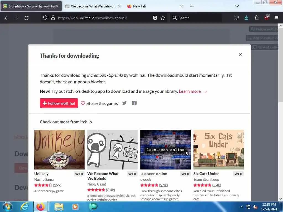Click the WEB tag on Six Cats Under

[x=238, y=174]
